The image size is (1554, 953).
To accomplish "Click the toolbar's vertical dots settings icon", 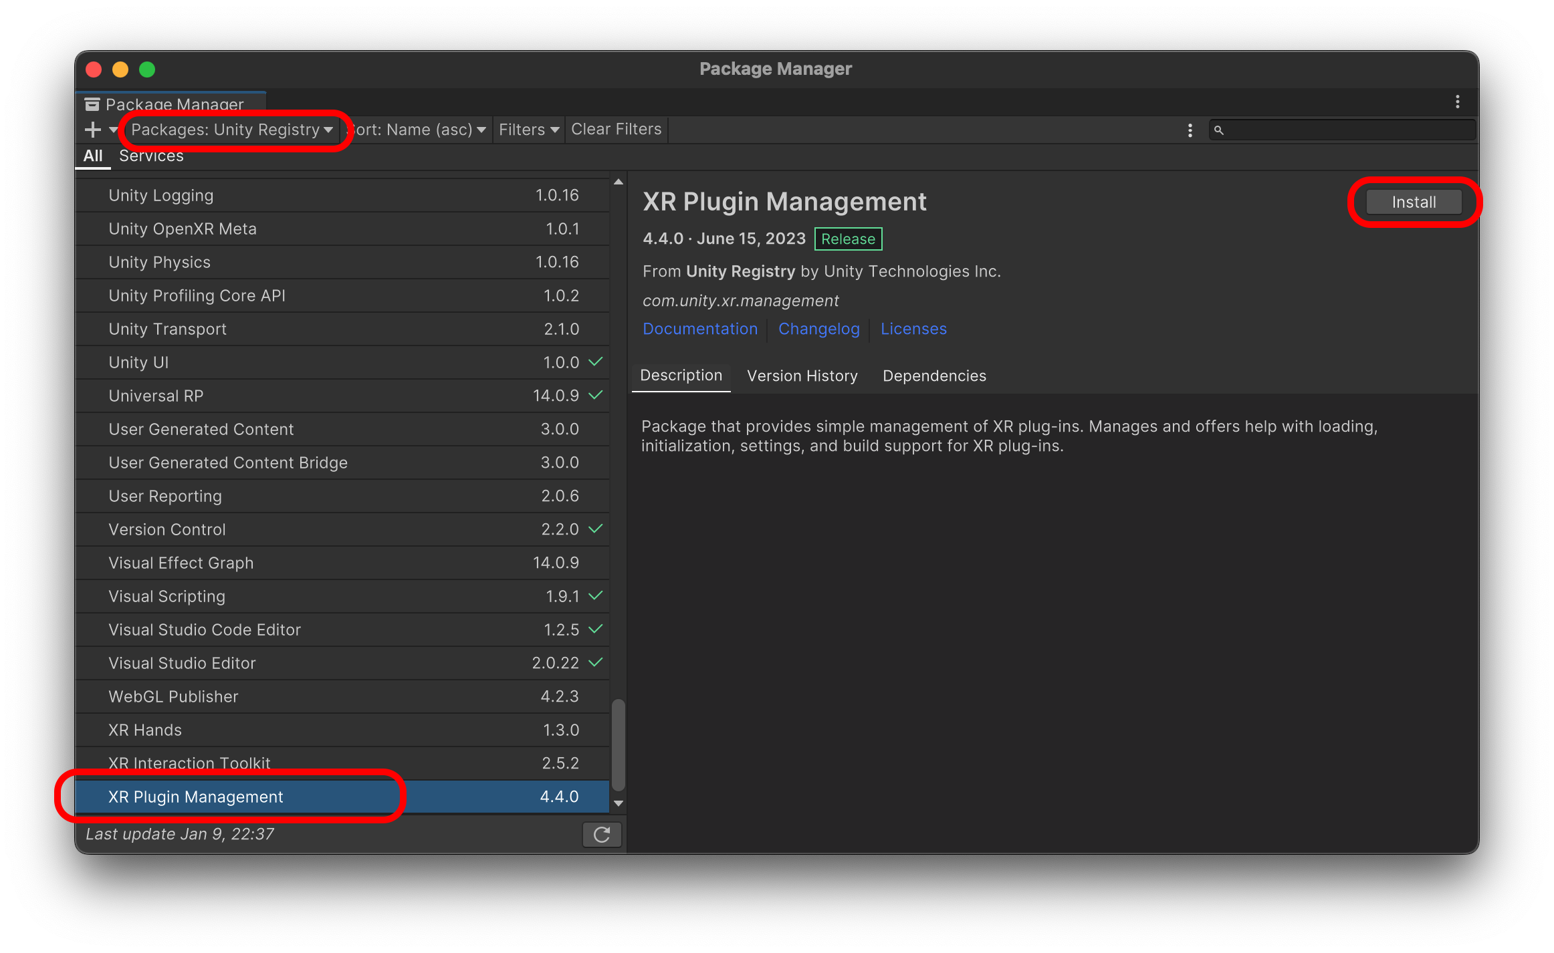I will 1190,130.
